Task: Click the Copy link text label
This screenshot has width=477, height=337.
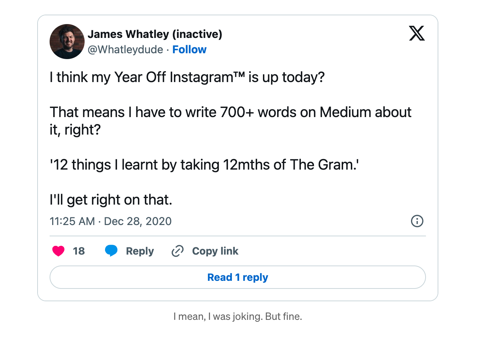Action: pos(215,251)
